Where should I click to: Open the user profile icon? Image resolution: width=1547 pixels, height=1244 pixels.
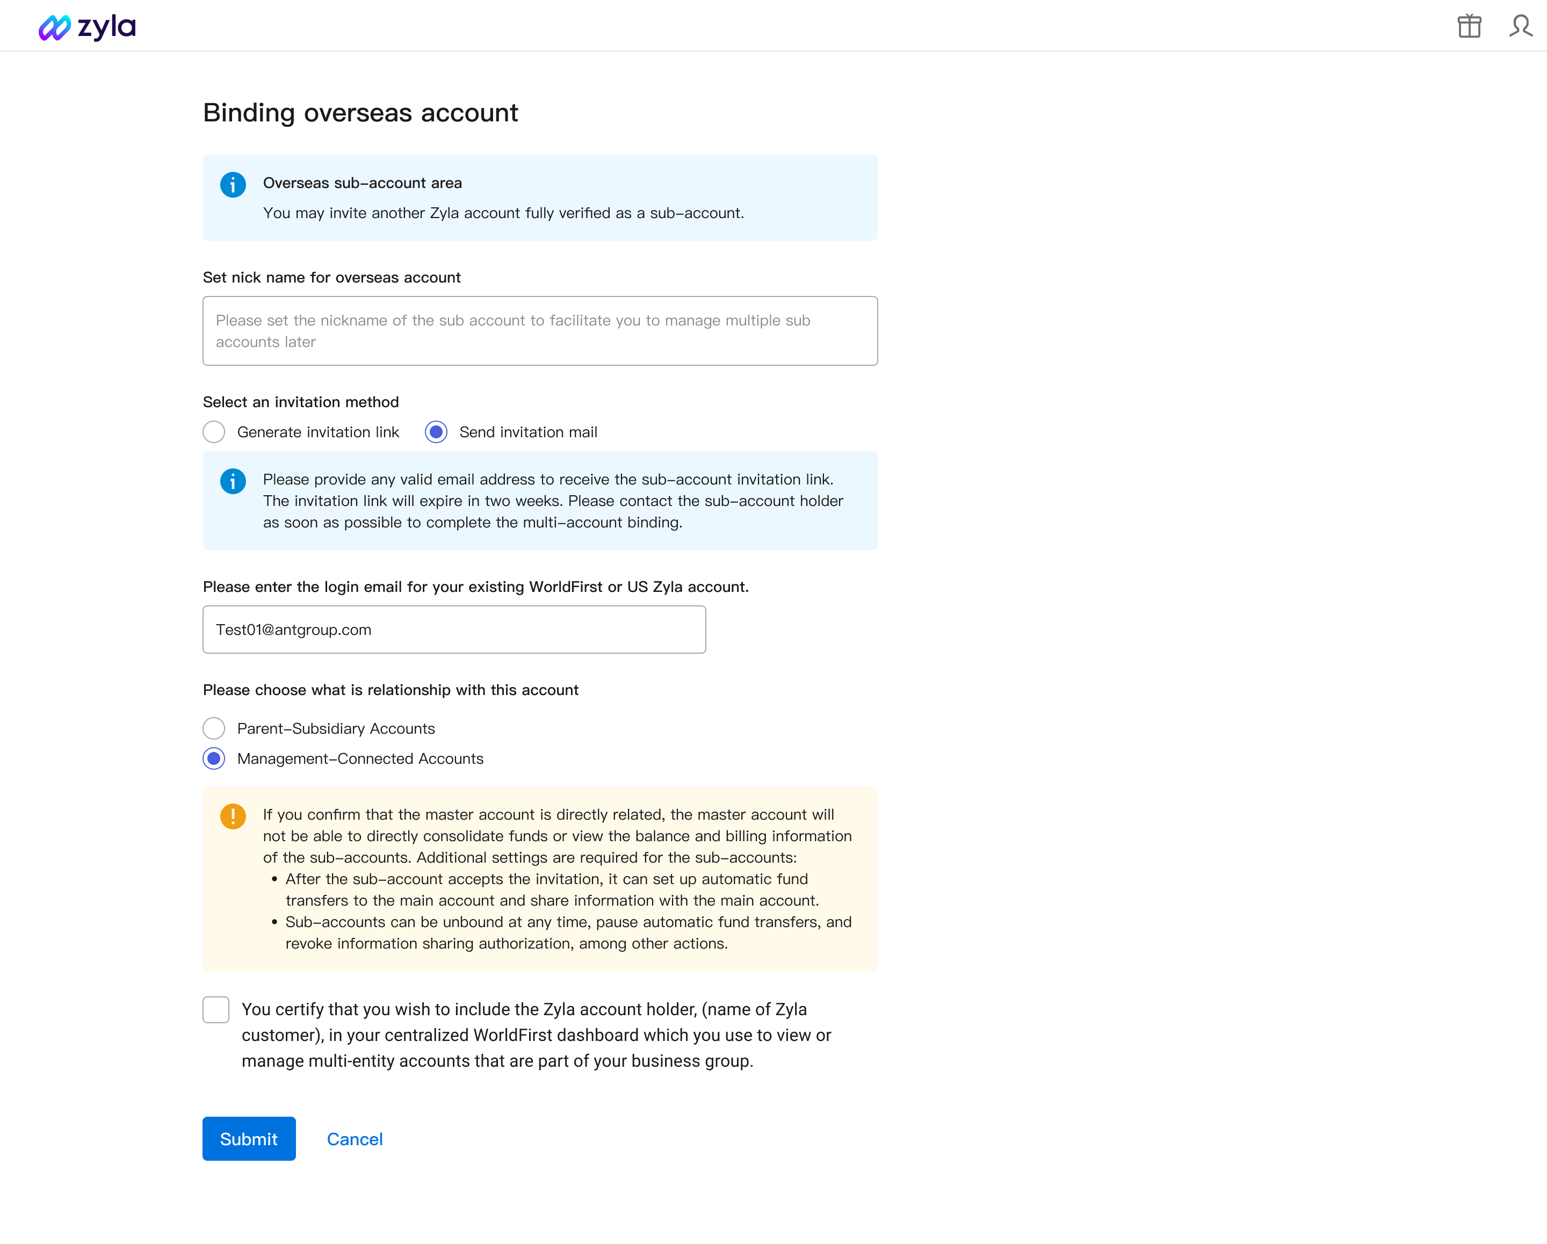click(x=1521, y=26)
